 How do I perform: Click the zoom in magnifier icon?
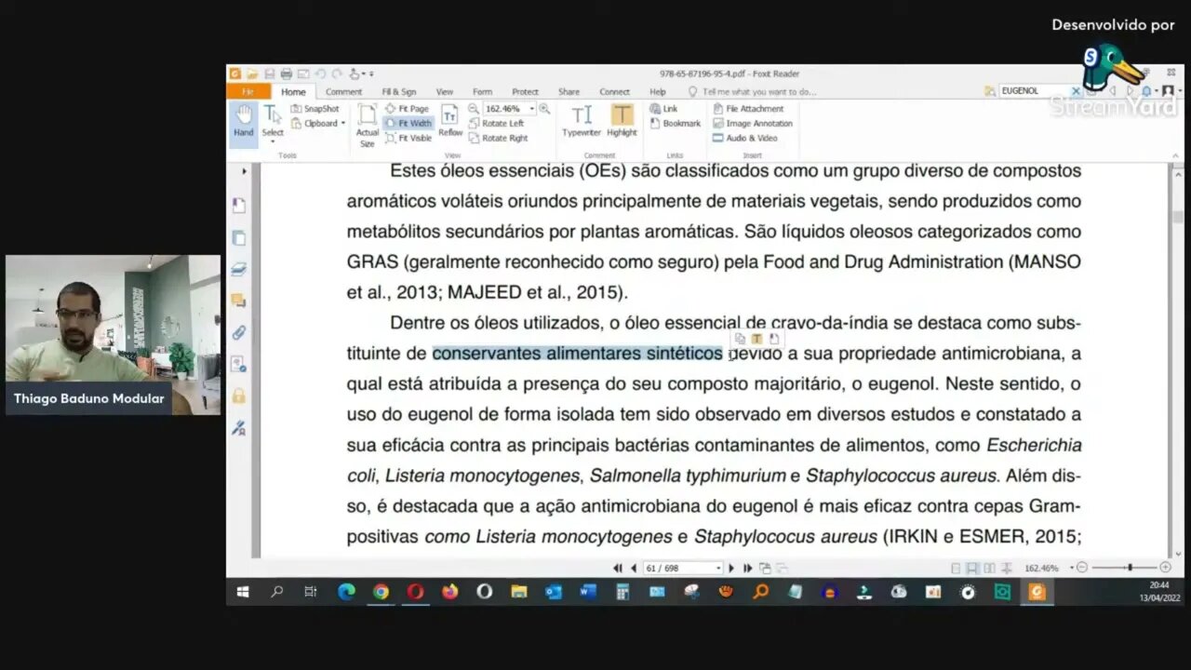coord(544,109)
